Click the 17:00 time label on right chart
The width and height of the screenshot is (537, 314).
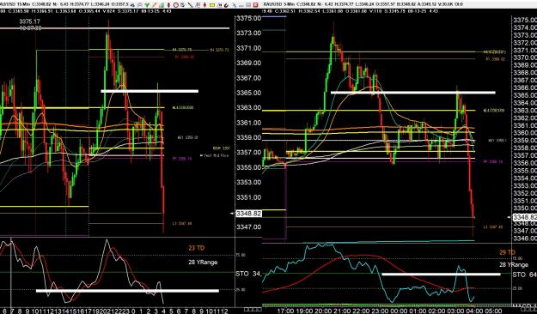[285, 311]
